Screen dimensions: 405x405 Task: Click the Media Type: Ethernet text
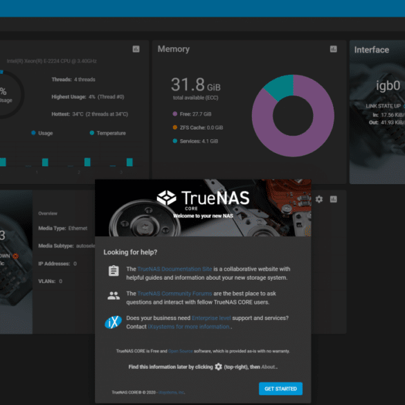(x=63, y=228)
